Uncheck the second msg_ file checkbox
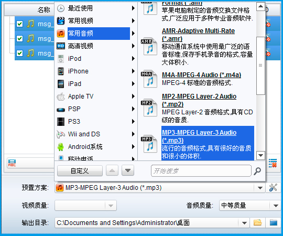 point(20,38)
